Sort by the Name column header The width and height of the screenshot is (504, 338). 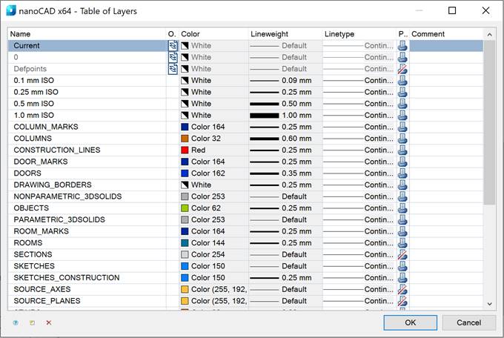(x=87, y=34)
